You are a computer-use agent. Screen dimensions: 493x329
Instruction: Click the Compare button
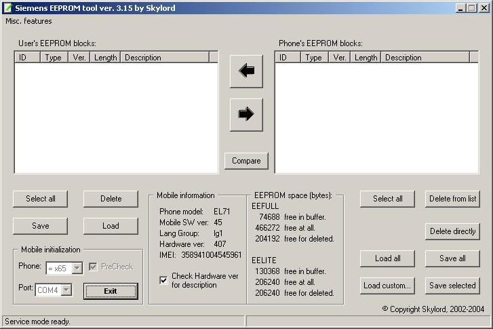[x=246, y=161]
